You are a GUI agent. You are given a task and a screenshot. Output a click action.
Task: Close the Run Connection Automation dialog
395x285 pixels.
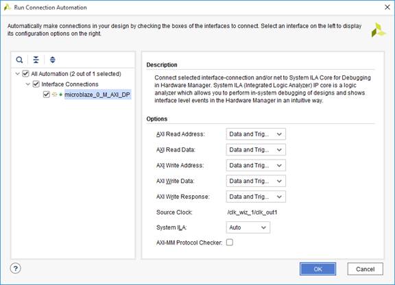click(x=387, y=7)
